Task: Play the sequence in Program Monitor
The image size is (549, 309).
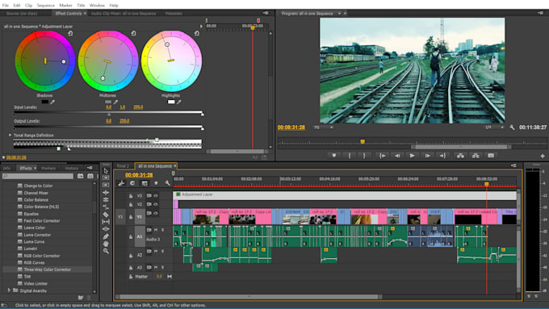Action: [x=412, y=156]
